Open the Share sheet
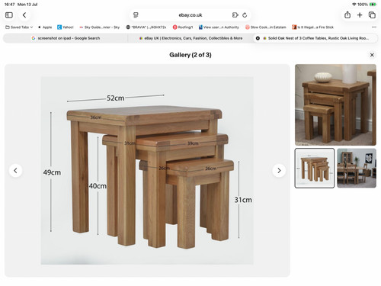Screen dimensions: 381x286 pyautogui.click(x=347, y=15)
